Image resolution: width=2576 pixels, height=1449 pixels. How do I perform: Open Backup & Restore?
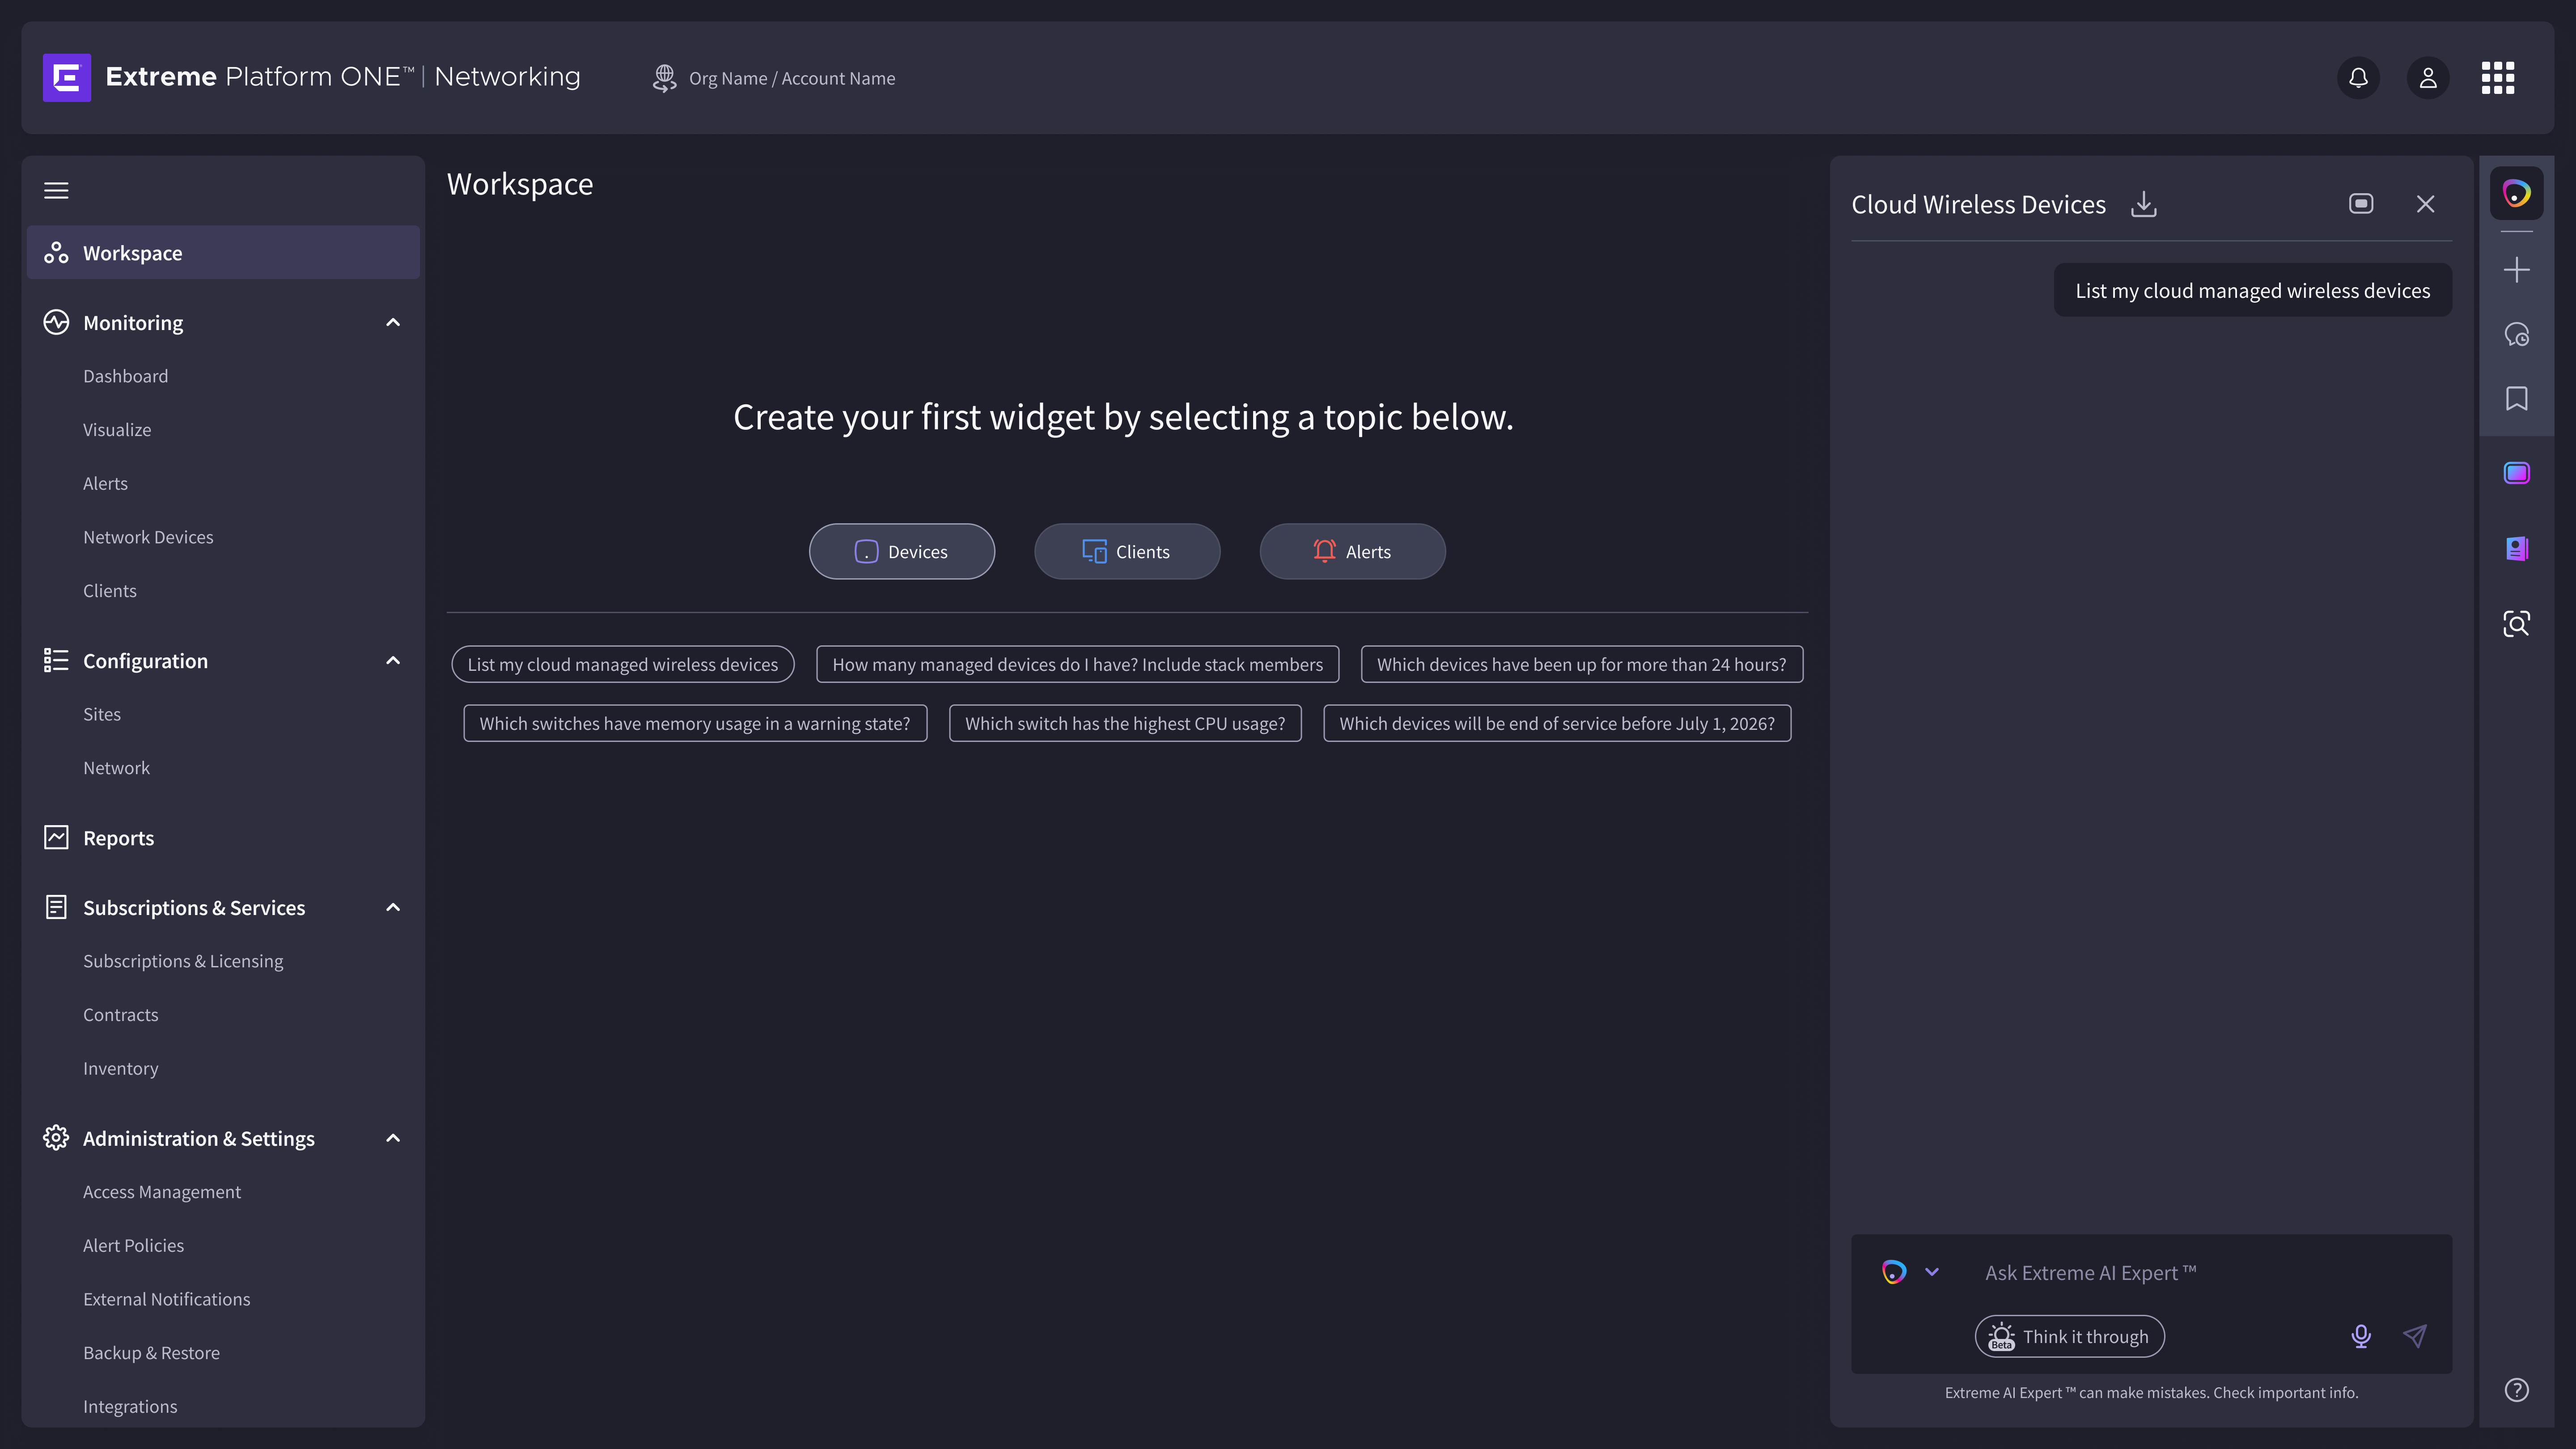(151, 1353)
